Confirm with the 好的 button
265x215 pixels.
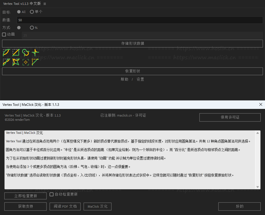click(x=240, y=207)
